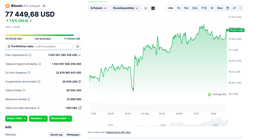The image size is (260, 139).
Task: Show info for Teljes kínálat
Action: click(24, 90)
